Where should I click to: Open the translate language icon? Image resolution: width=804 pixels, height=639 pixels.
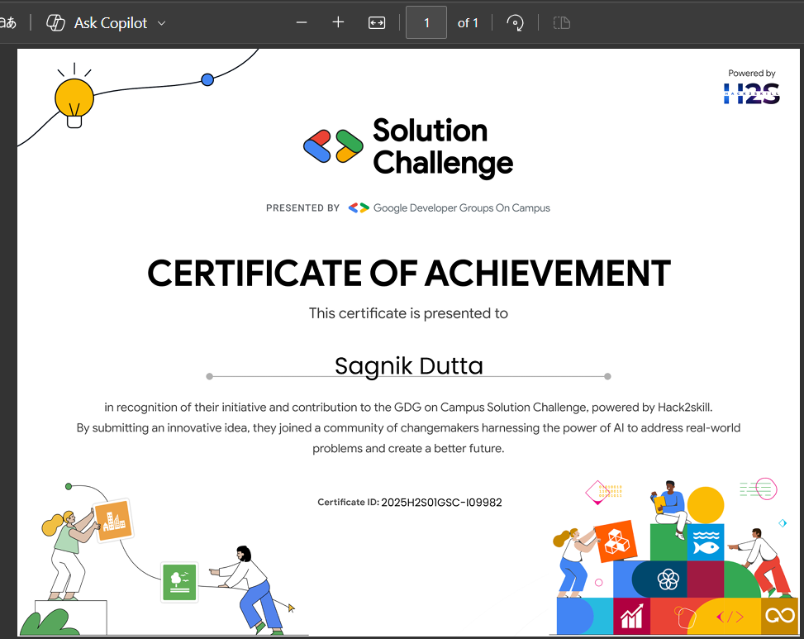coord(8,23)
